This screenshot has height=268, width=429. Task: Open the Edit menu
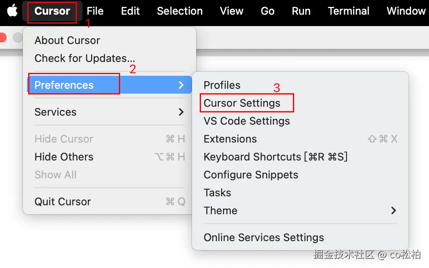pyautogui.click(x=130, y=11)
